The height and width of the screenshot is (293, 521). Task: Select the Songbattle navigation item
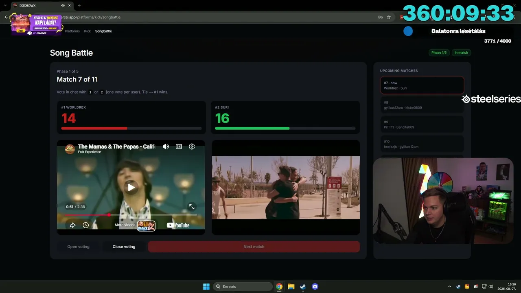[103, 31]
